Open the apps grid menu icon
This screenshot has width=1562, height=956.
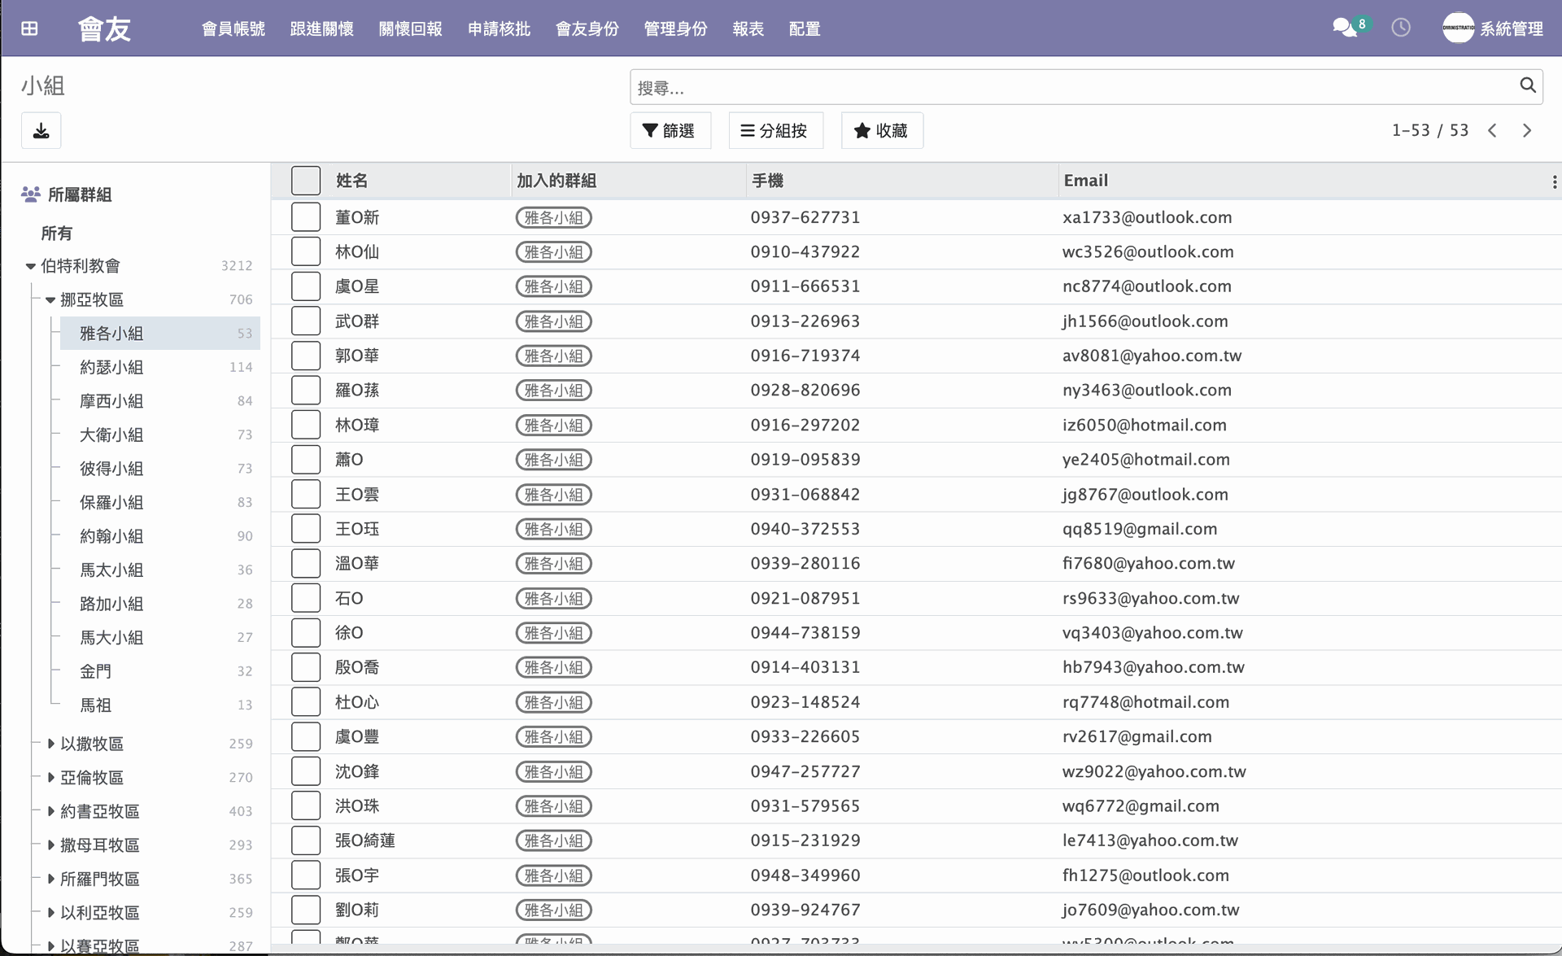coord(29,28)
